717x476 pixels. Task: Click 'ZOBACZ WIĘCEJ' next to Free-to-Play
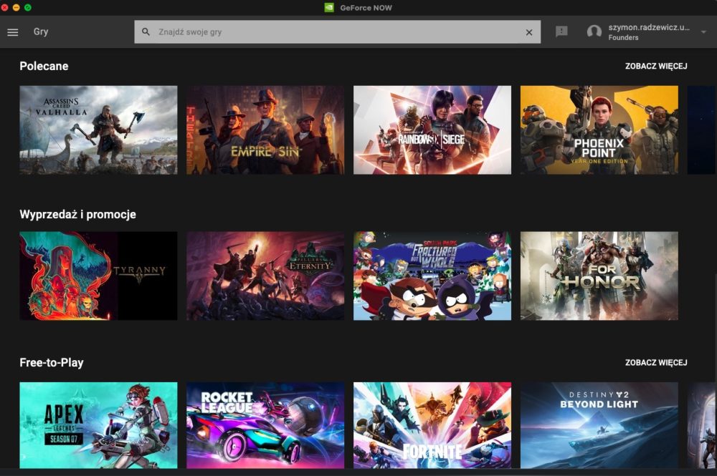click(x=656, y=362)
